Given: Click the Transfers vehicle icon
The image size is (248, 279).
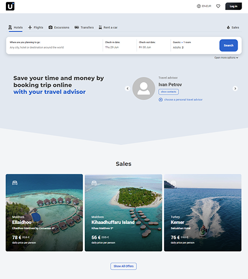Looking at the screenshot, I should click(x=77, y=27).
